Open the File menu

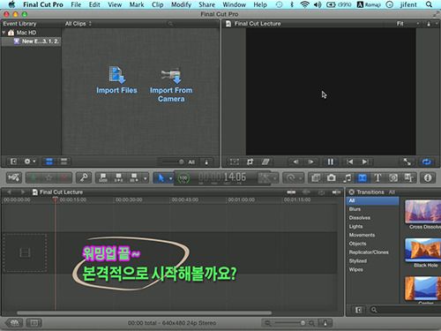coord(76,4)
